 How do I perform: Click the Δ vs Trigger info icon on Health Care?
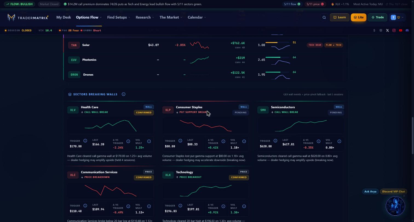pyautogui.click(x=128, y=141)
